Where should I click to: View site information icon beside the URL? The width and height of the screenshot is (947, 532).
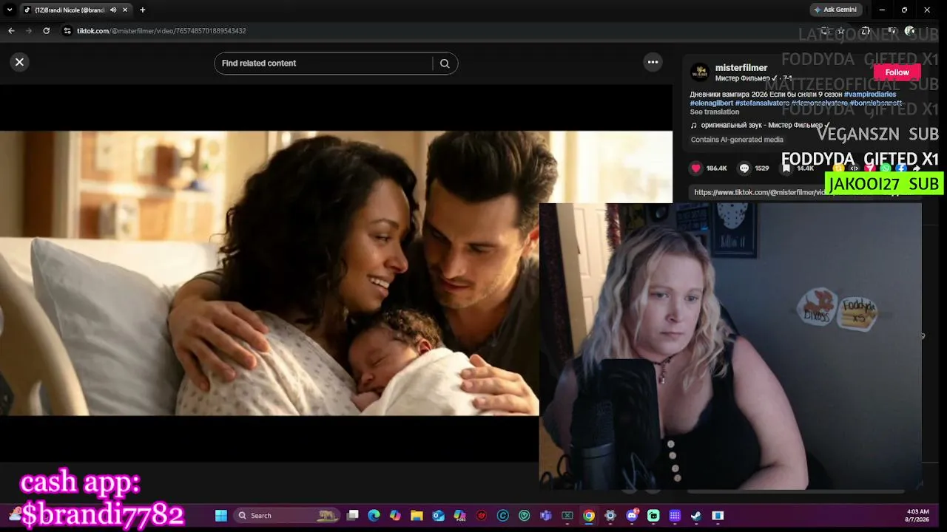coord(67,31)
